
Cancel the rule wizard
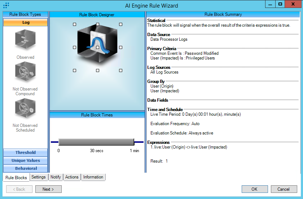pyautogui.click(x=283, y=189)
